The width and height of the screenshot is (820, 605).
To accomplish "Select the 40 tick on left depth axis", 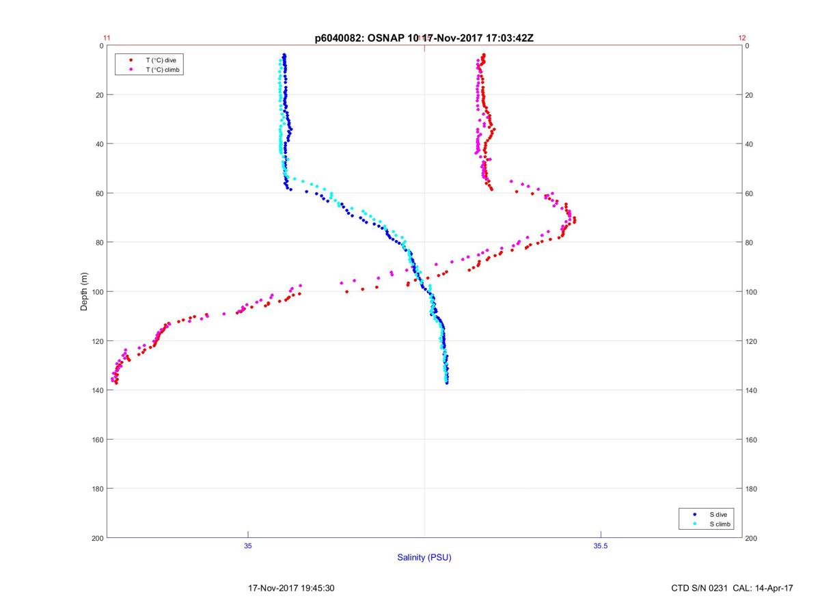I will coord(99,144).
